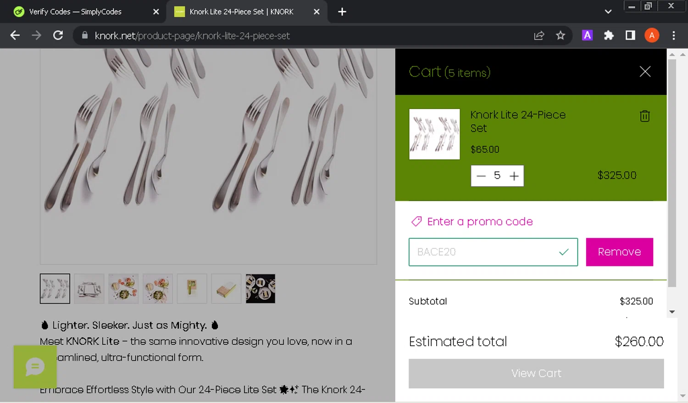Open the Extensions puzzle menu
688x403 pixels.
coord(609,35)
